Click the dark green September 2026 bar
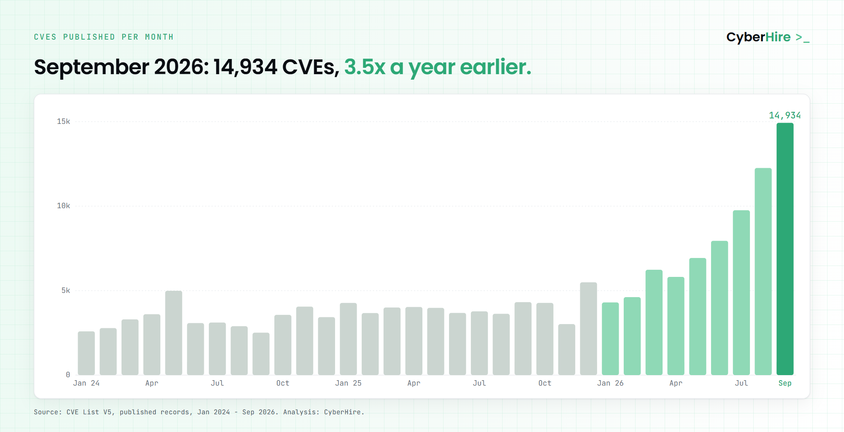Screen dimensions: 844x432 (x=785, y=249)
